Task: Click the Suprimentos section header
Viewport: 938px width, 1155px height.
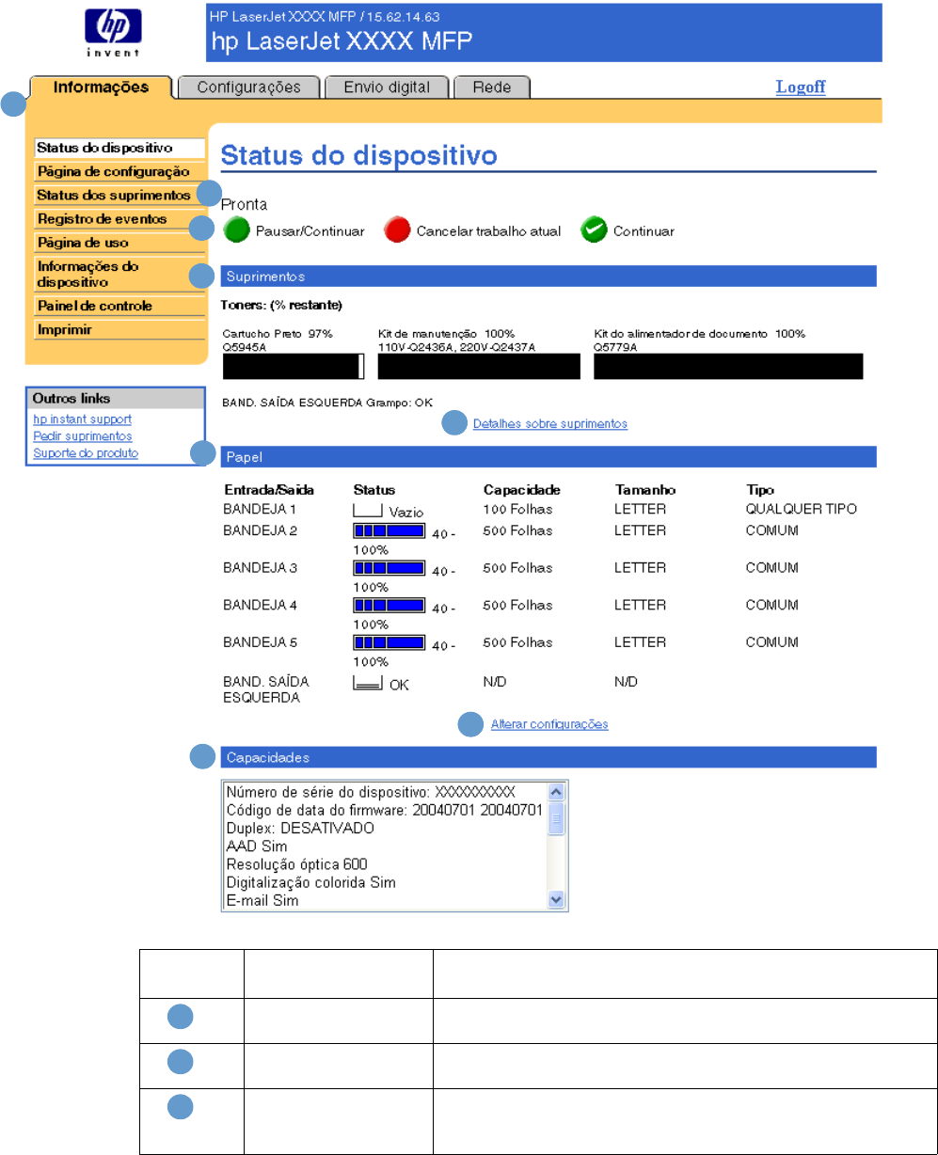Action: (x=548, y=277)
